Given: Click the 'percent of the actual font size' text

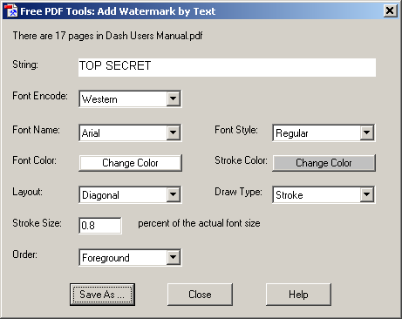Looking at the screenshot, I should pos(199,223).
